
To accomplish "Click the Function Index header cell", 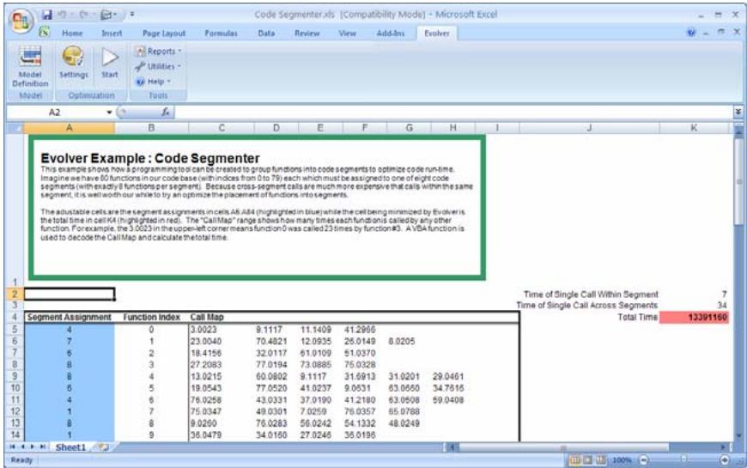I will pyautogui.click(x=151, y=318).
